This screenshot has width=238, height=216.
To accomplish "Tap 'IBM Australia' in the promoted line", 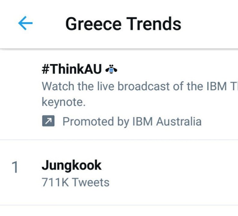I will (x=167, y=122).
